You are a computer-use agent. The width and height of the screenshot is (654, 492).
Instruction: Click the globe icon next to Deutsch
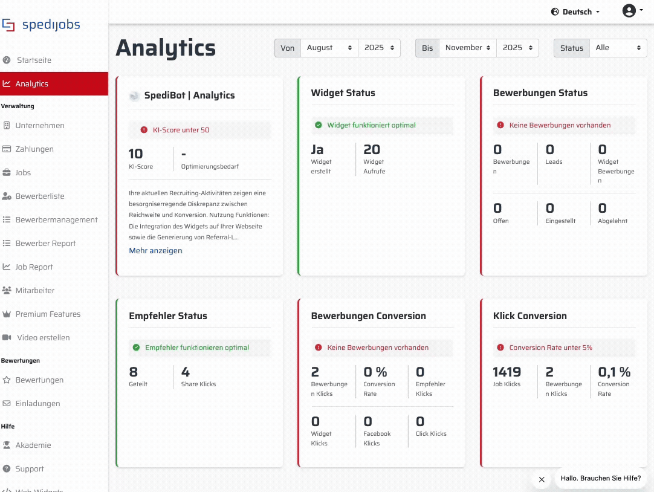(x=555, y=11)
